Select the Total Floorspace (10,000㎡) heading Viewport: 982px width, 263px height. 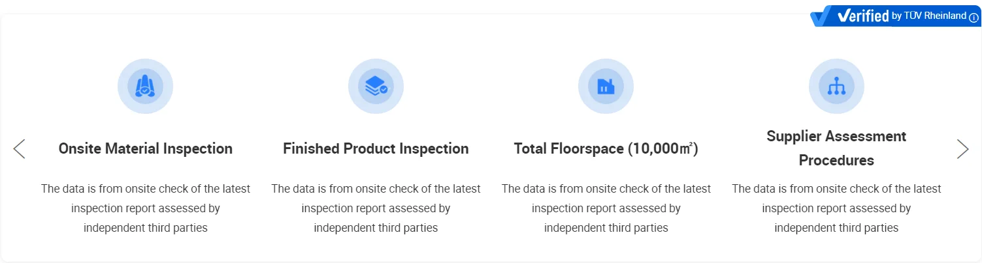[606, 148]
